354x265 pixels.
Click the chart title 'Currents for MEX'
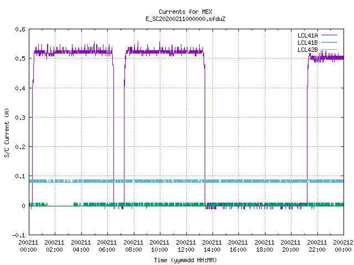(185, 12)
